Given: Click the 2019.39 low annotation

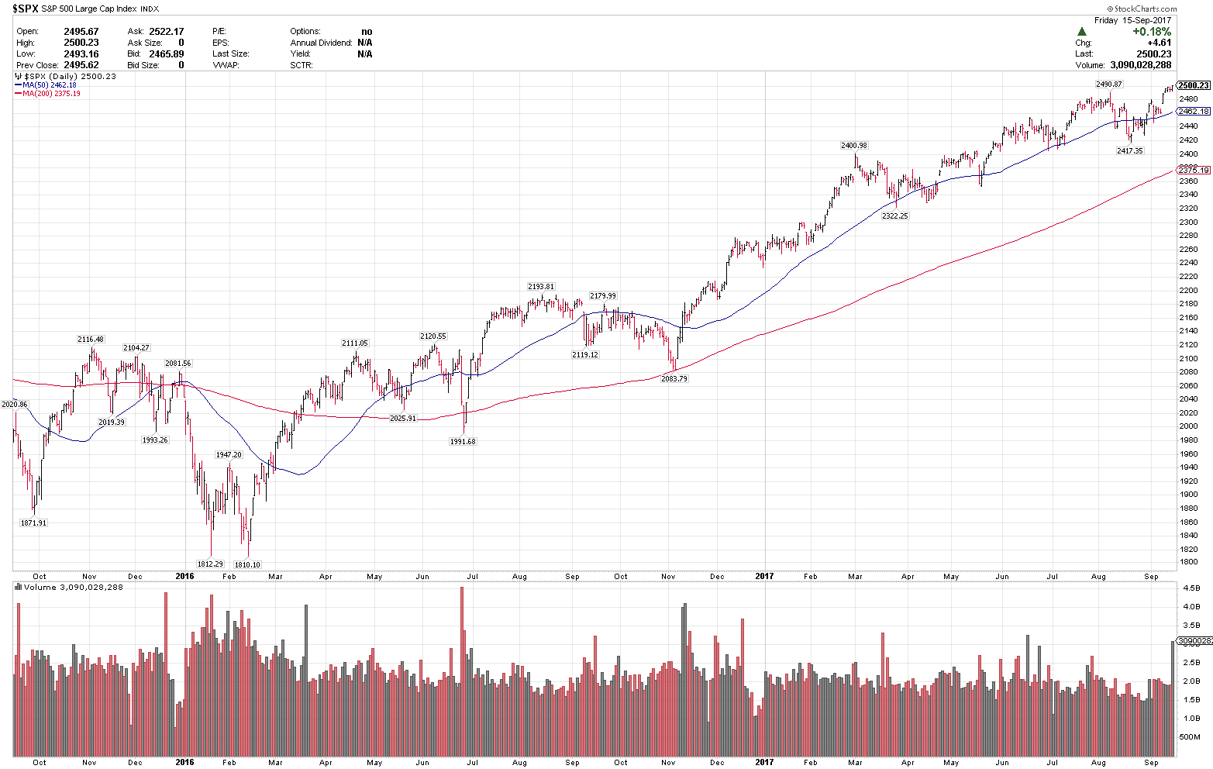Looking at the screenshot, I should (x=112, y=422).
